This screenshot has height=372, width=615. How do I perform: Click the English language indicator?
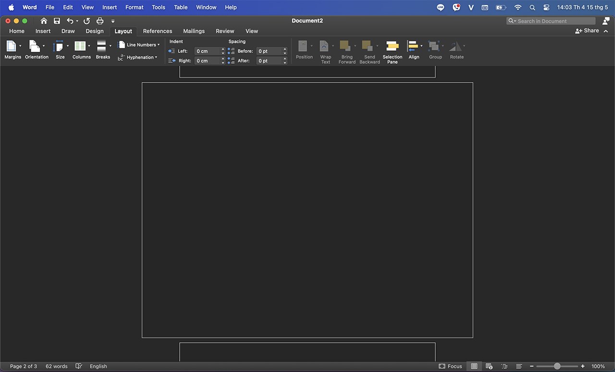pos(98,366)
